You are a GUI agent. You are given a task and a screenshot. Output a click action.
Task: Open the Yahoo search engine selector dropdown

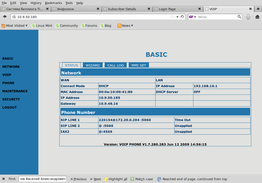pyautogui.click(x=192, y=17)
